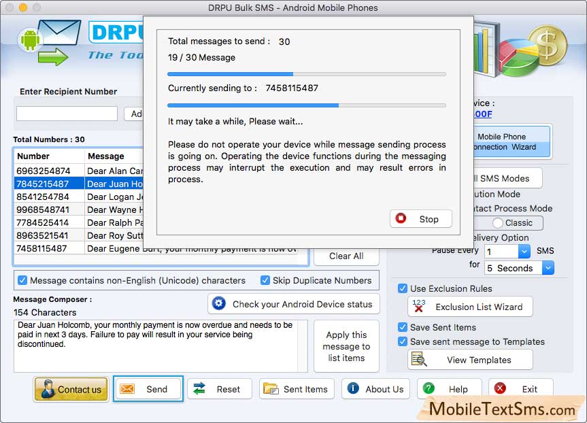Click gear icon on Android Device status

[x=218, y=303]
